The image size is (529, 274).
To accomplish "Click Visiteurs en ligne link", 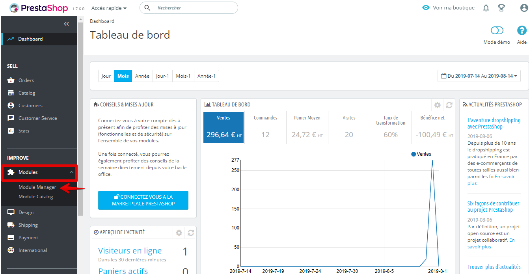I will (x=130, y=251).
